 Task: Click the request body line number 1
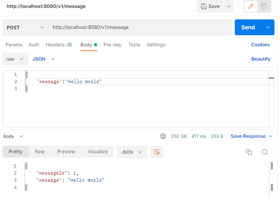(x=15, y=74)
